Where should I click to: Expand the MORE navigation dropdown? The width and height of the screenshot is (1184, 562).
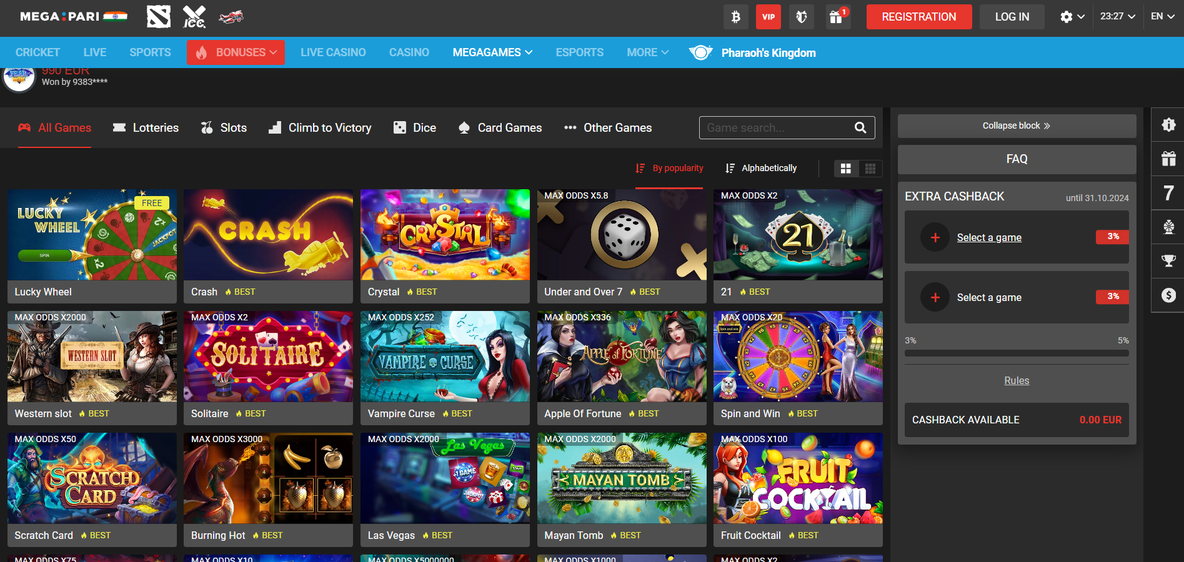point(648,52)
